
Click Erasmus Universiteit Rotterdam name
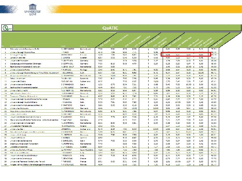(24, 144)
